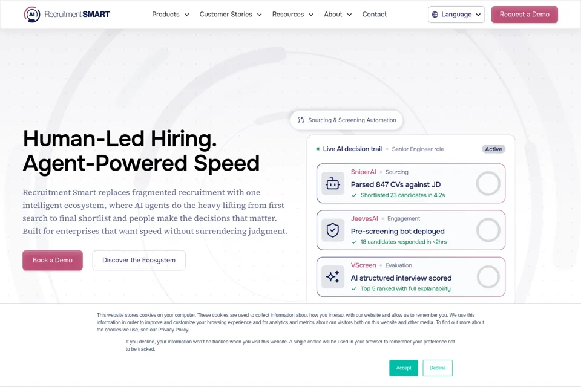Expand the About menu chevron
The width and height of the screenshot is (581, 387).
[x=349, y=15]
